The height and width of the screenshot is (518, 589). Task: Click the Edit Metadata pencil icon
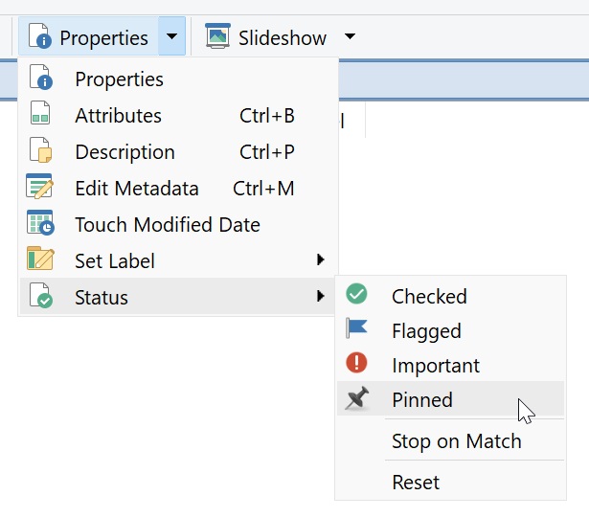[x=39, y=186]
